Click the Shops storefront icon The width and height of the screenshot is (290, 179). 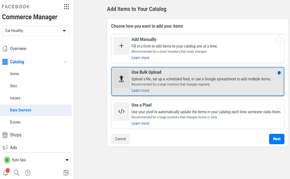(5, 135)
